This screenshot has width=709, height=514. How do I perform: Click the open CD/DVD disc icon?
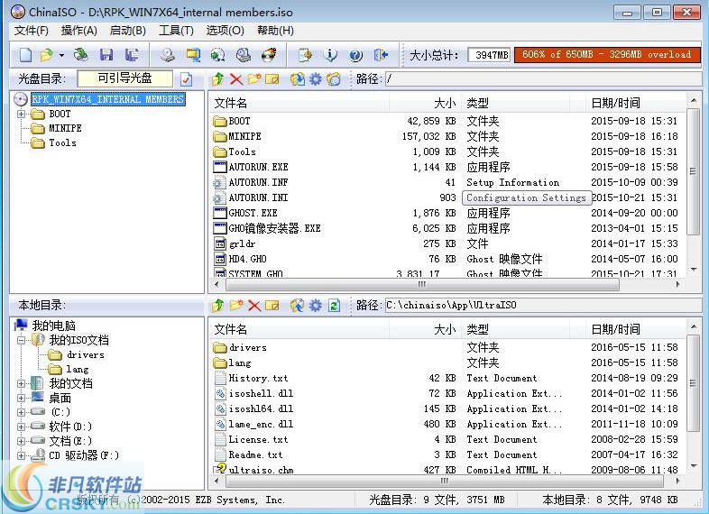(x=81, y=55)
